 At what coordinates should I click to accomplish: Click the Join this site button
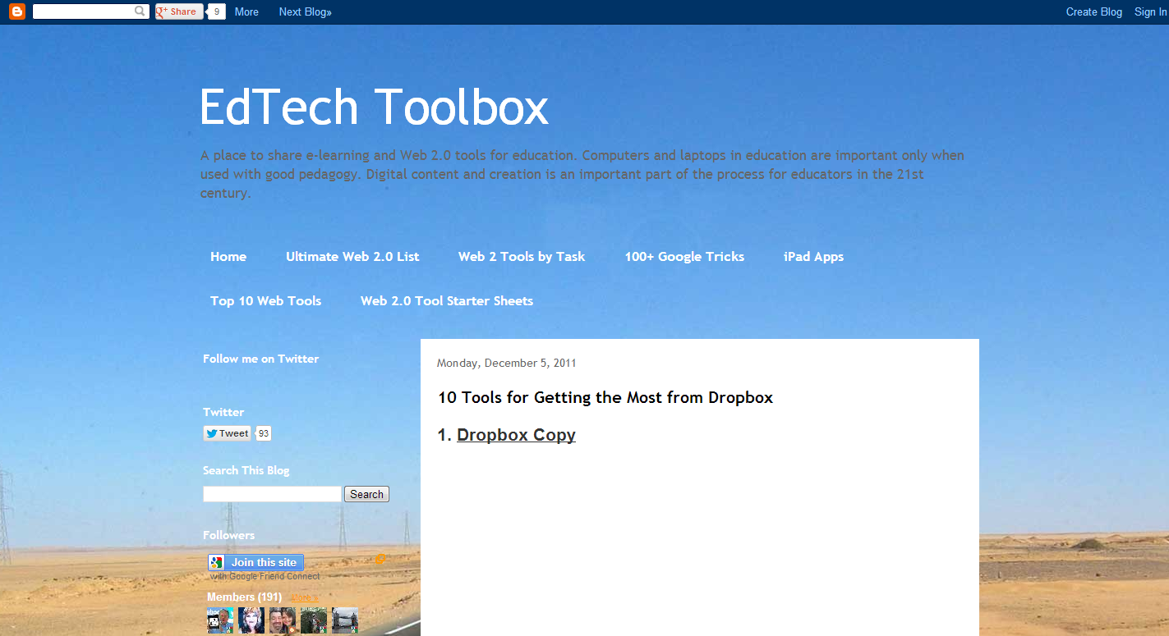pos(255,562)
